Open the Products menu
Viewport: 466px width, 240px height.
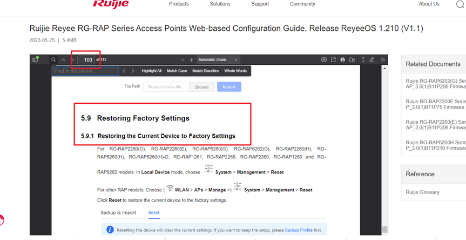pos(179,4)
